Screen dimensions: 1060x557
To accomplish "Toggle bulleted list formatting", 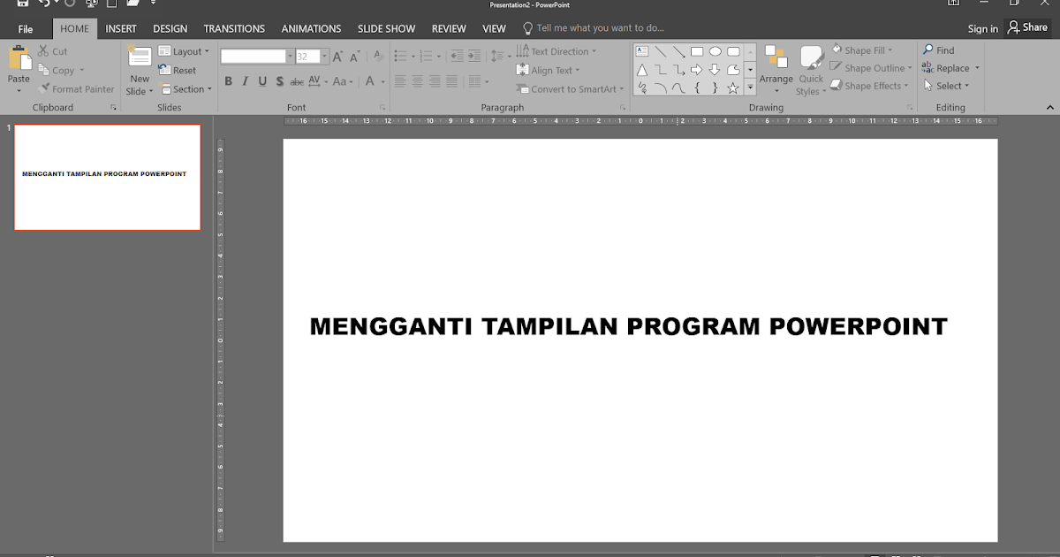I will [400, 55].
